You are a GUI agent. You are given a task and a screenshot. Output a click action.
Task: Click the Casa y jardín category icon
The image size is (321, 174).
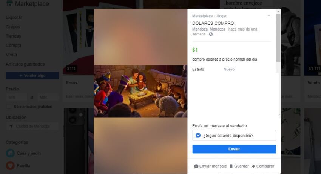click(x=10, y=153)
